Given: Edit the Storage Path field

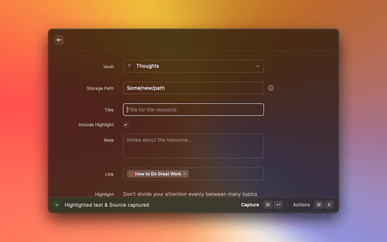Looking at the screenshot, I should [193, 88].
